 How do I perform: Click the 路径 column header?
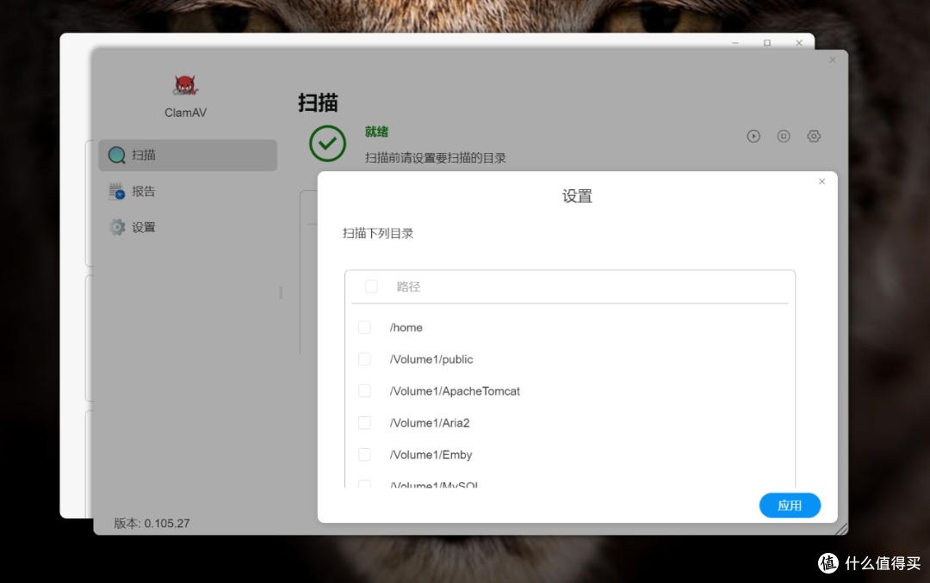[x=409, y=286]
